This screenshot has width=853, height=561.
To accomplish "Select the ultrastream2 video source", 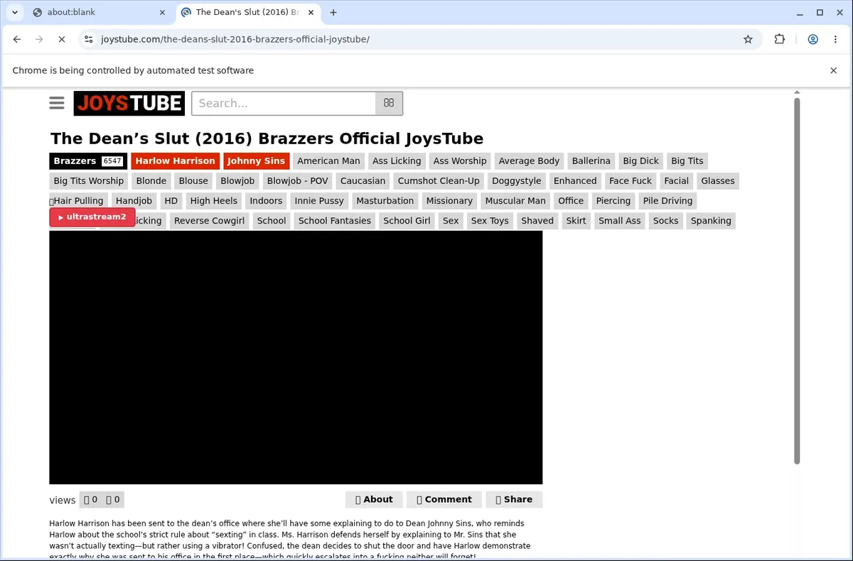I will click(x=92, y=217).
